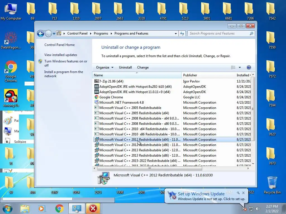Select AdoptOpenJDK JRE 8u292-b10 row
This screenshot has width=286, height=214.
(x=172, y=87)
